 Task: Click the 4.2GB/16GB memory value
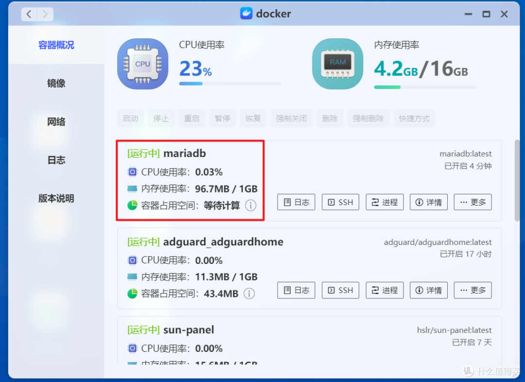421,69
